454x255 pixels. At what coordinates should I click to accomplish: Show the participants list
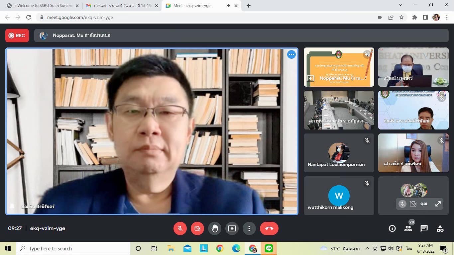point(408,228)
